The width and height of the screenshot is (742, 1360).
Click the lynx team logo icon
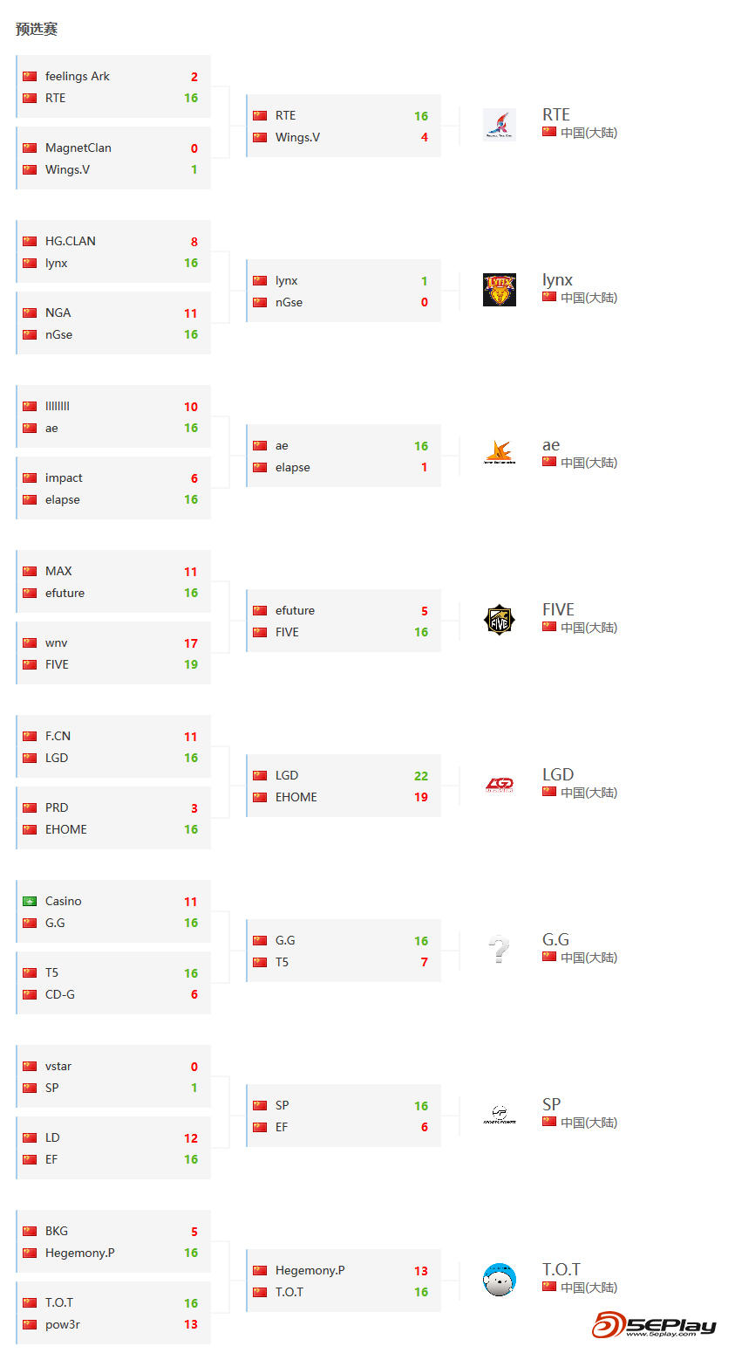click(x=500, y=290)
